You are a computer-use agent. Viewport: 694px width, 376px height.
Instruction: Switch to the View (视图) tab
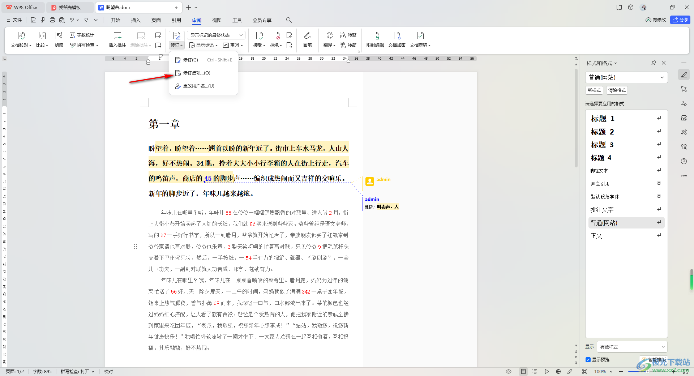click(217, 20)
